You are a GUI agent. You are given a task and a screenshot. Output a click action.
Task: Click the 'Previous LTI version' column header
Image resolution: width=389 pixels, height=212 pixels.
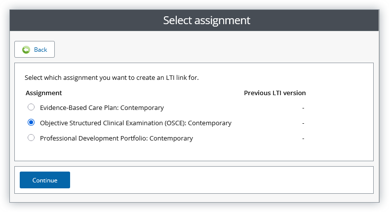click(274, 93)
